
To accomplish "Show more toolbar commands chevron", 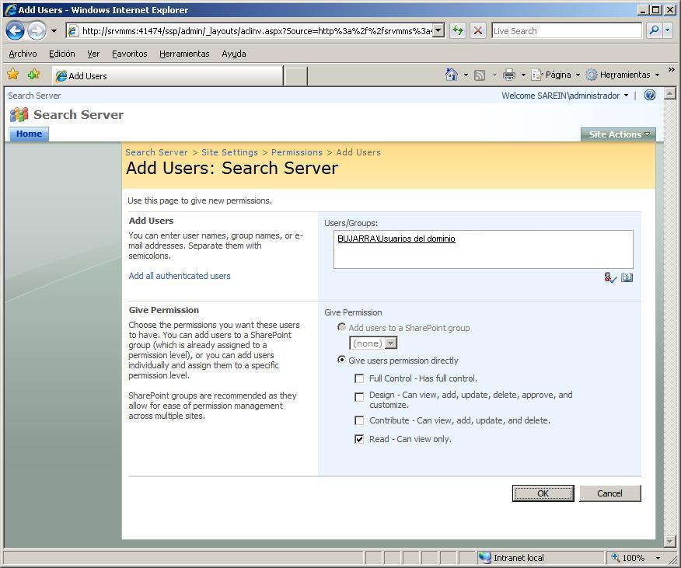I will point(672,69).
